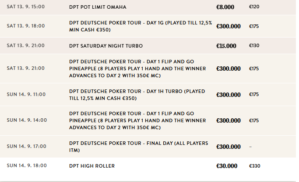Image resolution: width=299 pixels, height=182 pixels.
Task: Select the Sun 14. 9. 11:00 date cell
Action: [26, 94]
